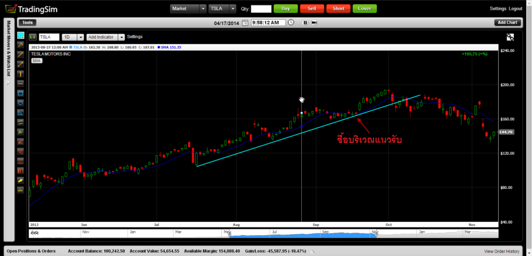Click the TESLA MOTORS INC chart title
Viewport: 532px width, 256px height.
[x=51, y=54]
